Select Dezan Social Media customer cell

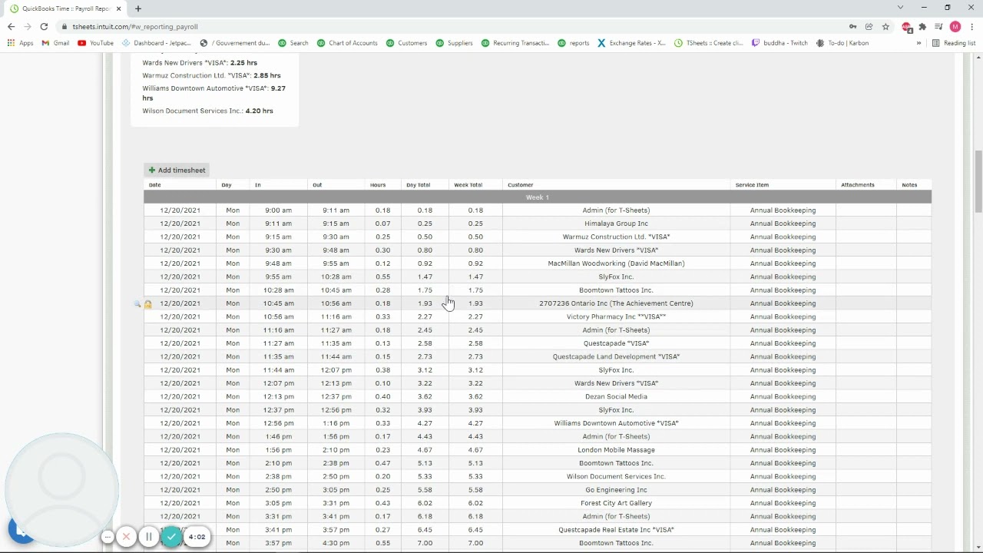coord(616,396)
